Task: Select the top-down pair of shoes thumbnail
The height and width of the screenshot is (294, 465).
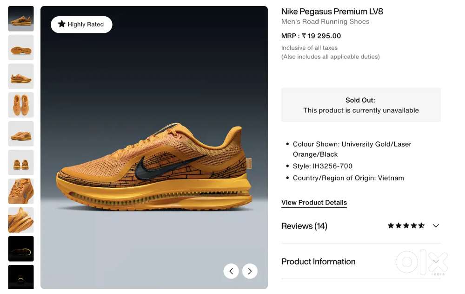Action: click(21, 105)
